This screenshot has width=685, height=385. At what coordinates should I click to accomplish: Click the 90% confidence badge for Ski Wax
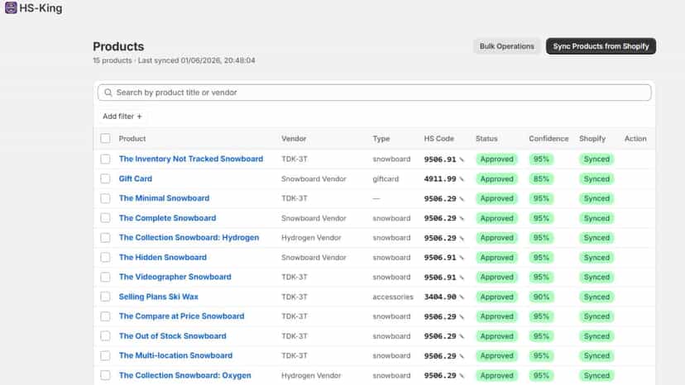pyautogui.click(x=541, y=297)
